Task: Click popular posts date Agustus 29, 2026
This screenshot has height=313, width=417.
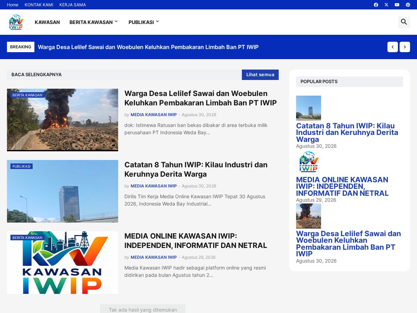Action: click(316, 200)
